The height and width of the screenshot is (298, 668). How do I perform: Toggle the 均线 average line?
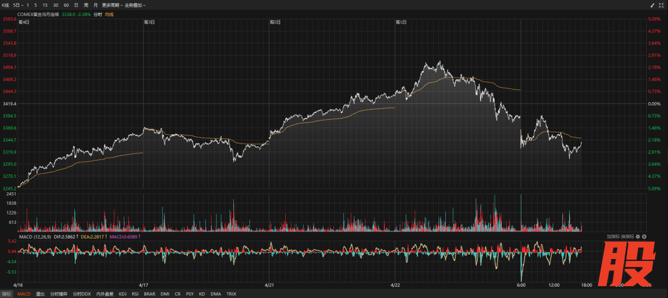click(x=109, y=14)
